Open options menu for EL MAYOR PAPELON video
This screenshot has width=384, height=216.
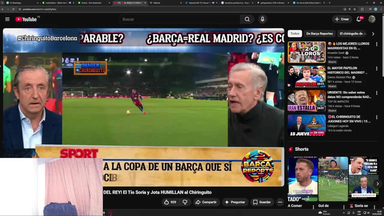click(x=376, y=68)
